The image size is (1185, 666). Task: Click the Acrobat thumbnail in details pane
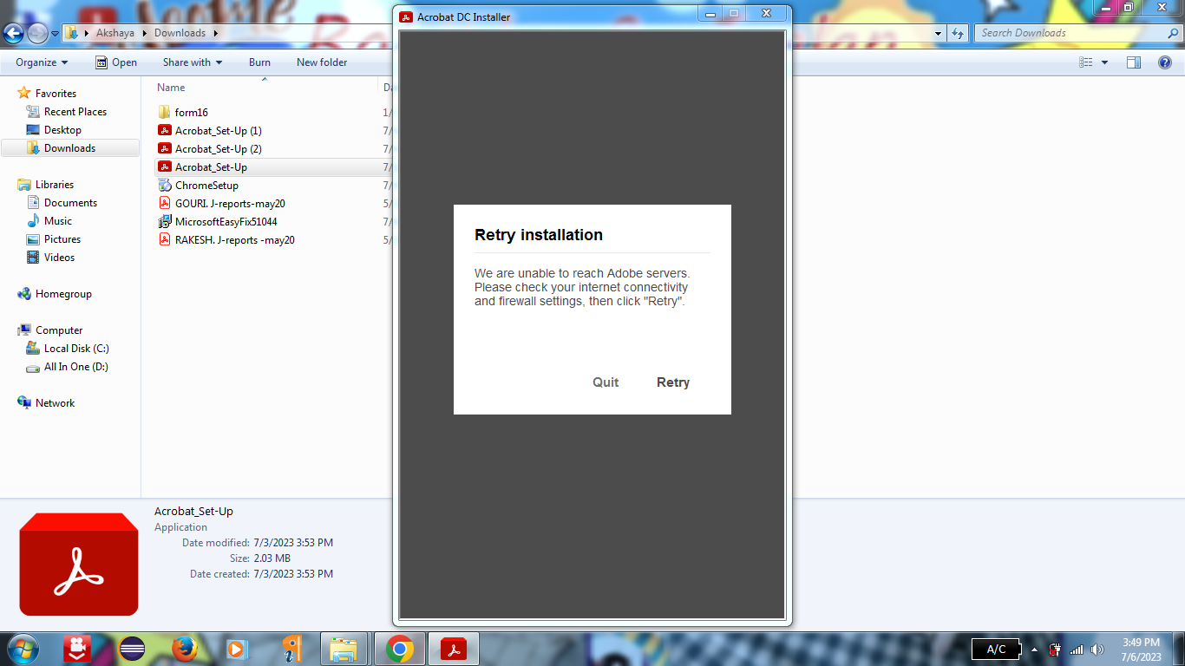point(79,565)
